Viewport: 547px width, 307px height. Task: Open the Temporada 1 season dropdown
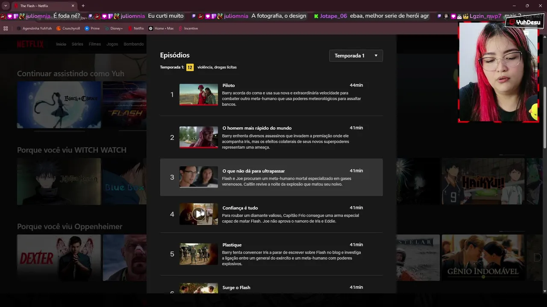[356, 56]
